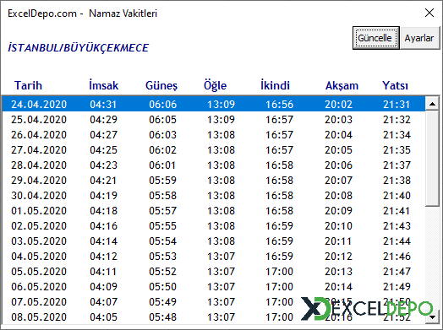The image size is (443, 330).
Task: Click Yatsı time 21:46
Action: (x=397, y=257)
